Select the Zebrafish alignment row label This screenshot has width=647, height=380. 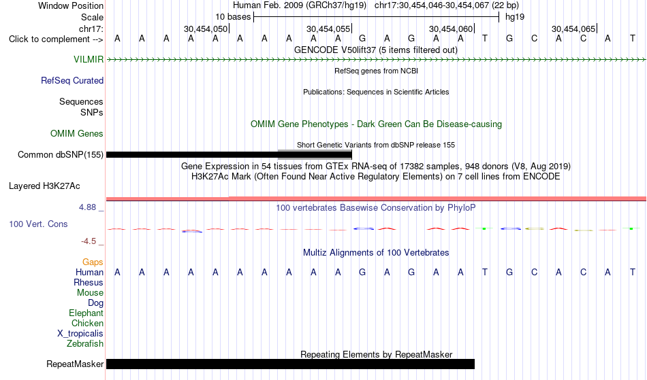click(x=85, y=343)
